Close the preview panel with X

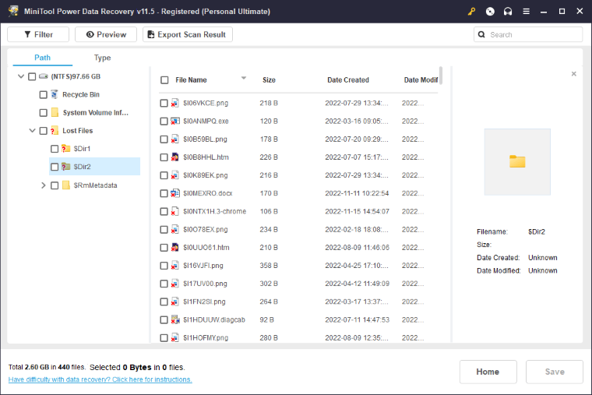[x=574, y=74]
